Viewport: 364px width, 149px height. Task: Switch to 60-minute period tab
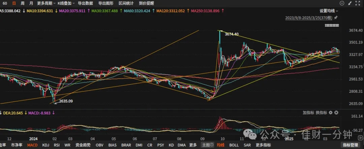tap(5, 3)
